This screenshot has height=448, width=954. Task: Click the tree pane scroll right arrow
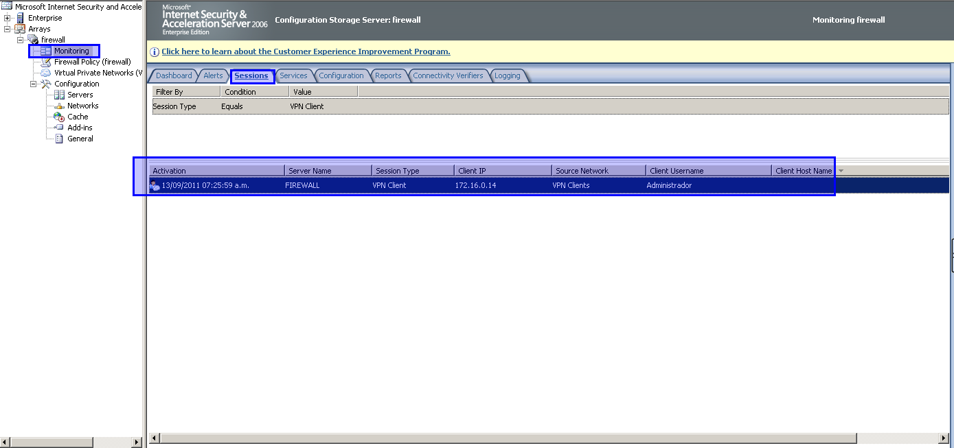pos(137,443)
